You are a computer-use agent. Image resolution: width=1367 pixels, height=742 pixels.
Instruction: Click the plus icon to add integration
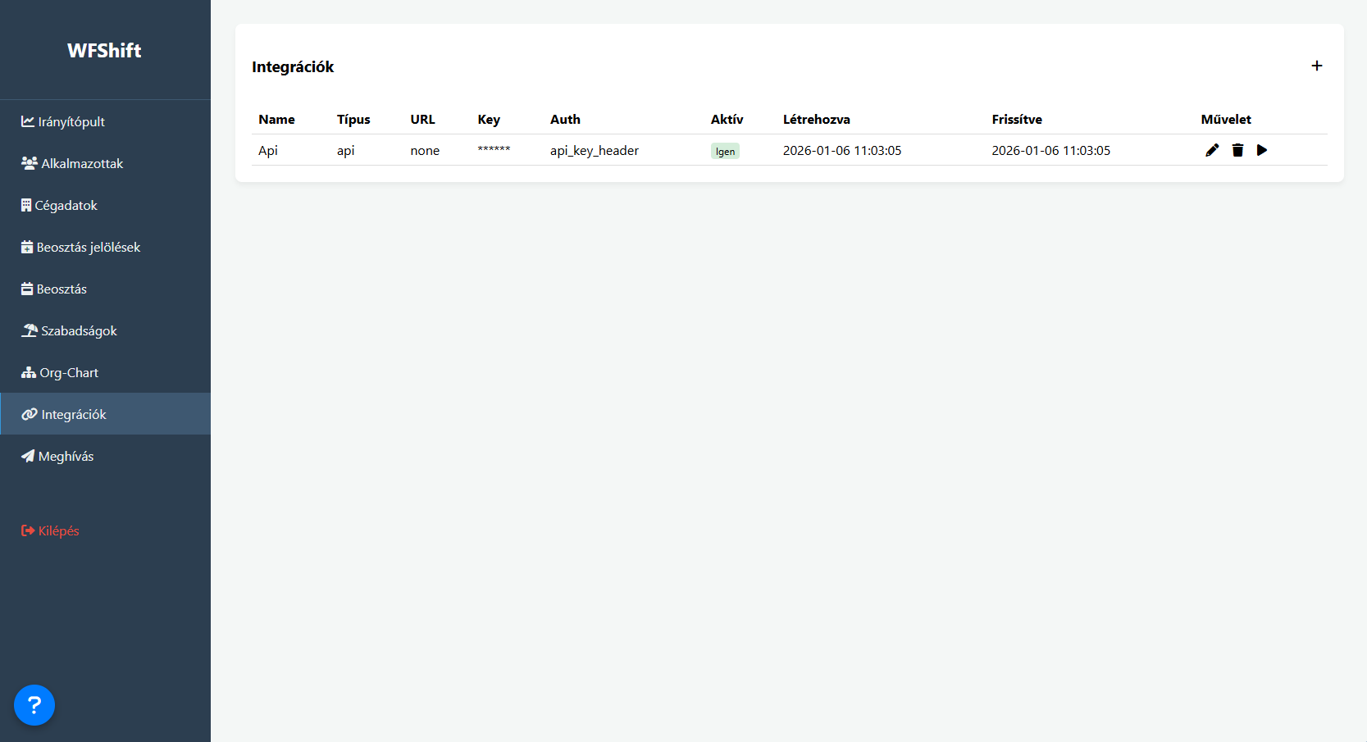coord(1316,66)
